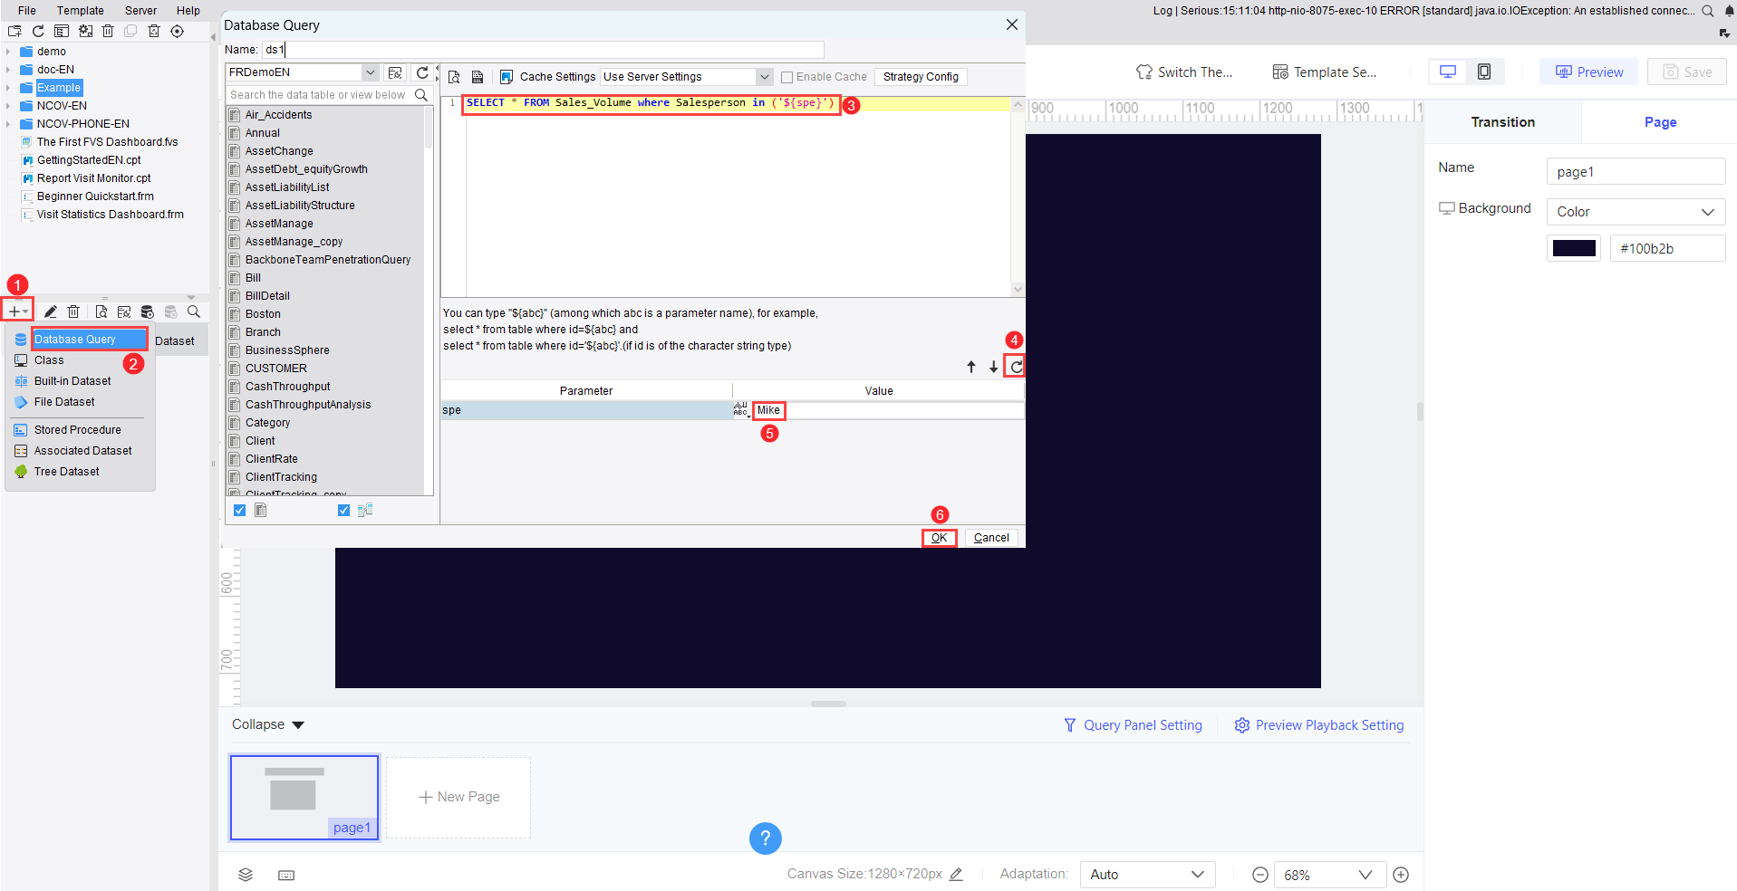Click the new folder icon in file toolbar

click(x=14, y=31)
